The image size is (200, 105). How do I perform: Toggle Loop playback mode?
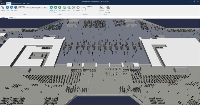point(73,8)
